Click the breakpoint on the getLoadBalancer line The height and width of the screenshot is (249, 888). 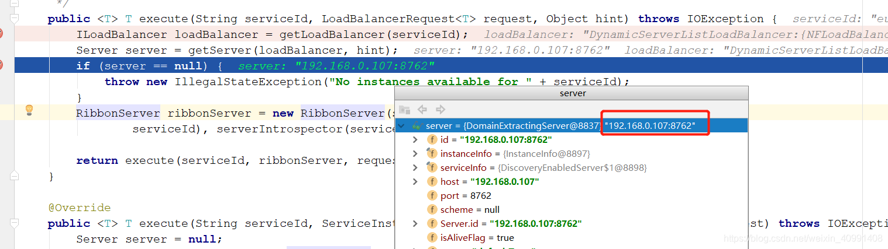pos(1,34)
